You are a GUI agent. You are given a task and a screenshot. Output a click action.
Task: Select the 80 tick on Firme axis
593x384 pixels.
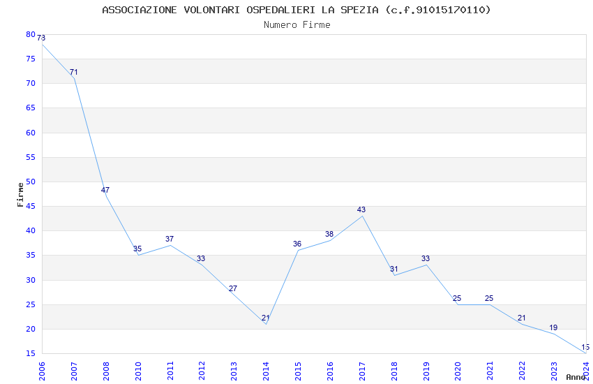pos(31,34)
